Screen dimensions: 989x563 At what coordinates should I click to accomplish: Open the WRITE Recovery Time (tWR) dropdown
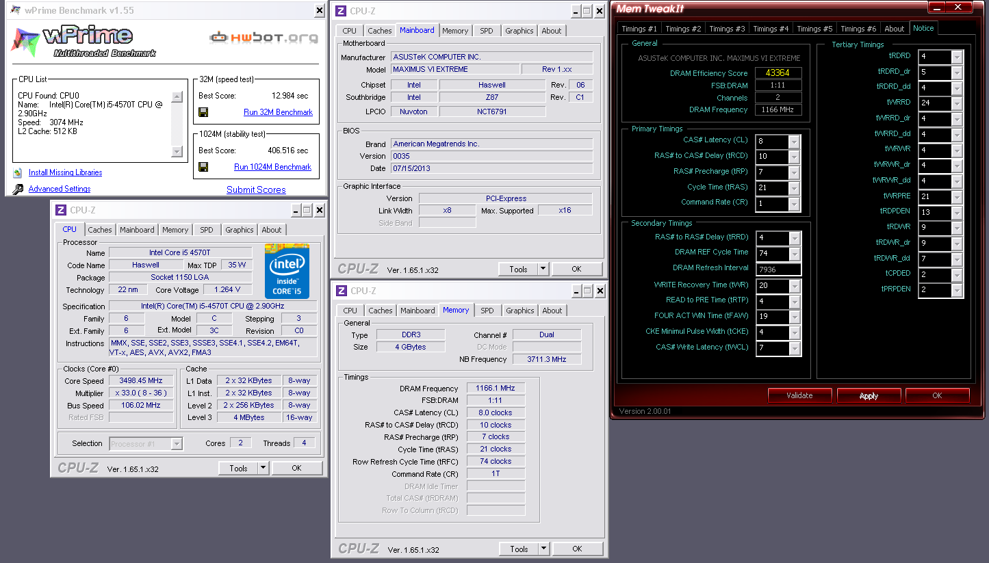point(794,286)
